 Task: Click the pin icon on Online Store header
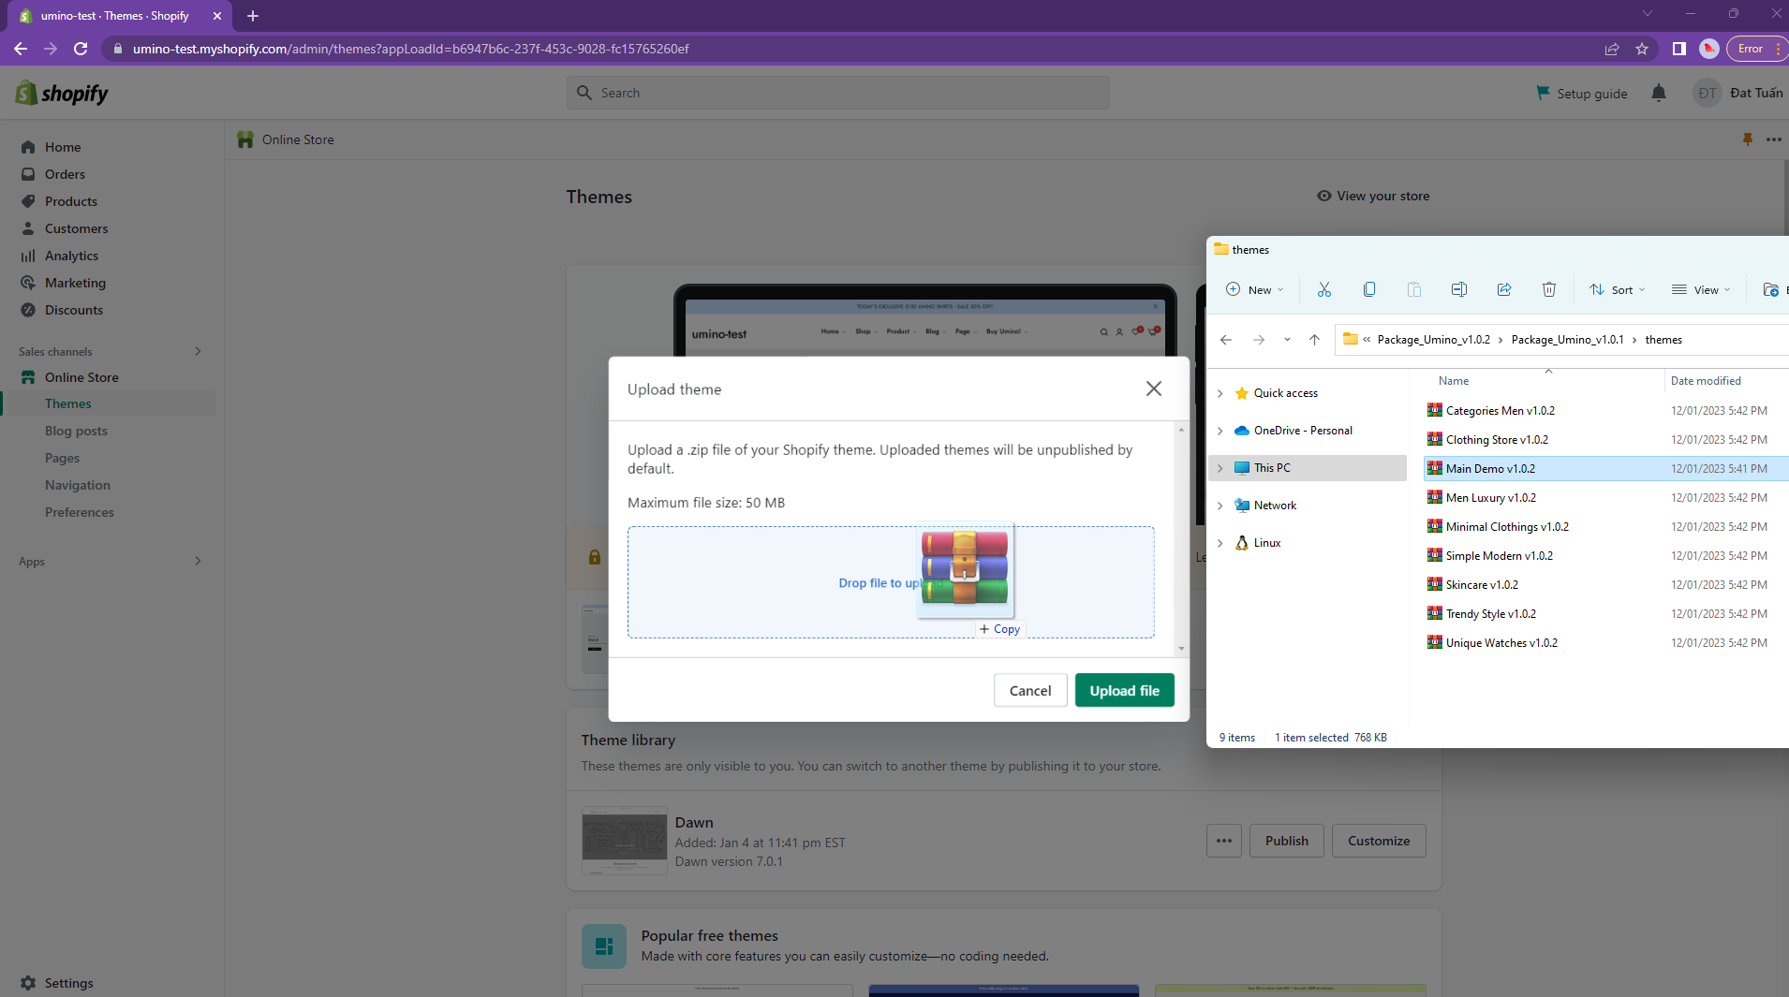pyautogui.click(x=1747, y=139)
